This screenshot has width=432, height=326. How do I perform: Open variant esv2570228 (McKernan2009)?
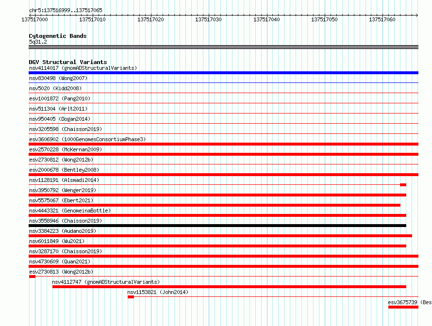point(66,149)
